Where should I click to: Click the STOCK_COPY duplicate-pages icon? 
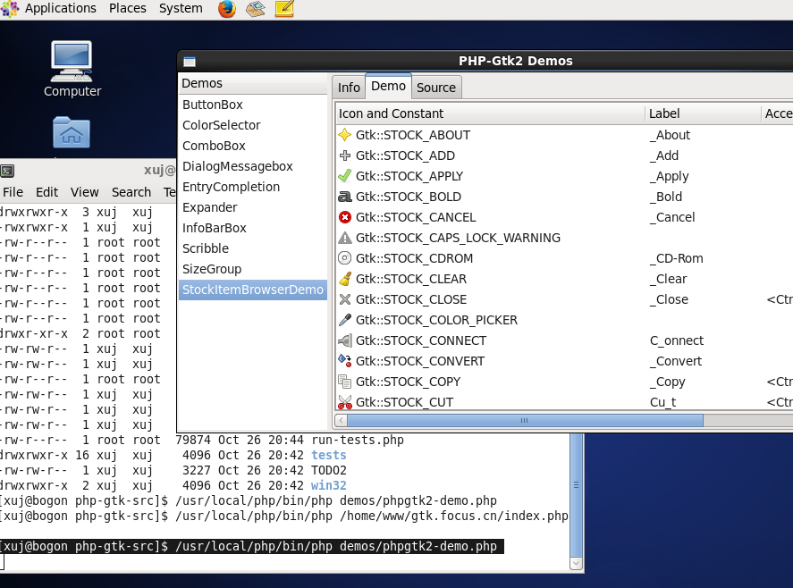pos(344,382)
